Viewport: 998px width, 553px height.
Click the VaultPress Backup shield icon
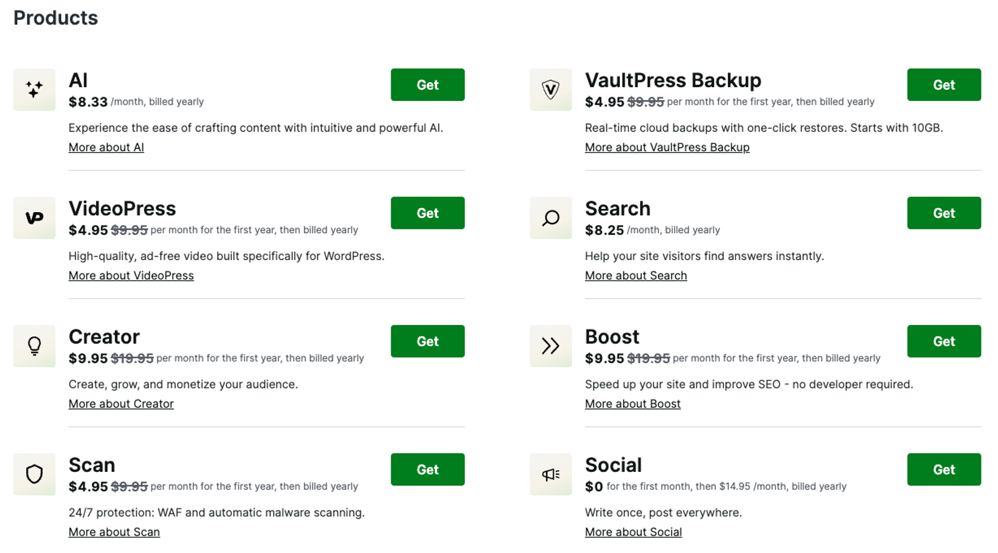551,89
